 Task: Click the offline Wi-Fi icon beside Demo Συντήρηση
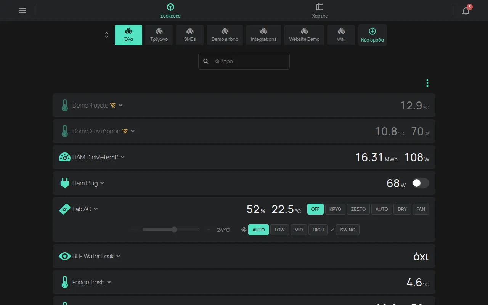coord(125,131)
